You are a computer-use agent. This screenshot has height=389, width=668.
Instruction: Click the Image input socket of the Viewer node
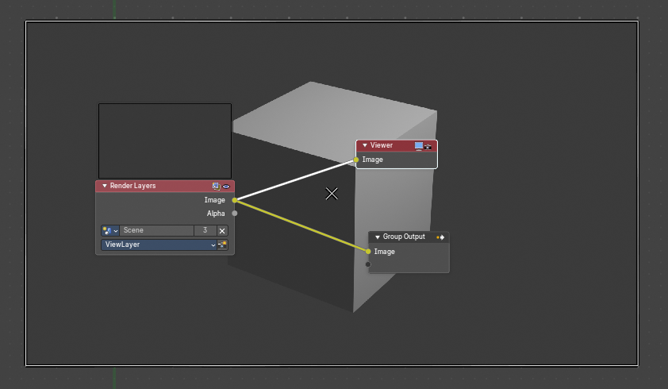356,160
